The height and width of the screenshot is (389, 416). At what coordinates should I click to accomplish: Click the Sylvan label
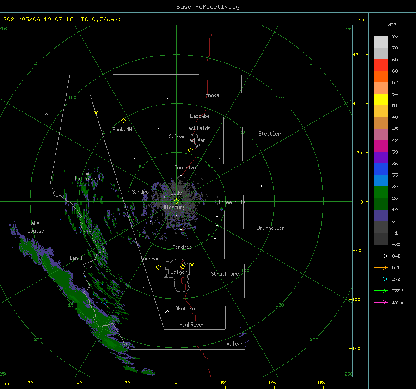(x=177, y=136)
